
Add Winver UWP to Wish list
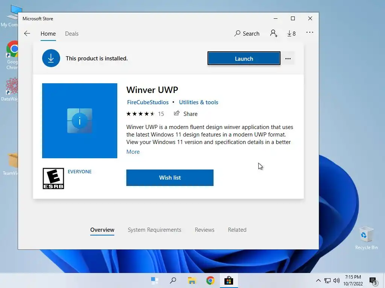(x=170, y=178)
